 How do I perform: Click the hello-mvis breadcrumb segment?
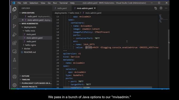coord(74,13)
